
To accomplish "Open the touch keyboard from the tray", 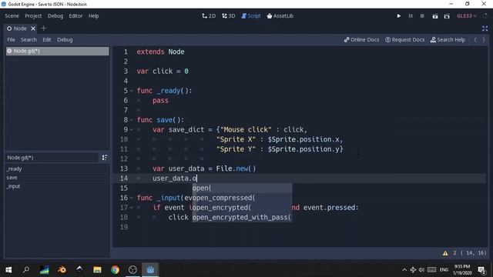I will (431, 270).
